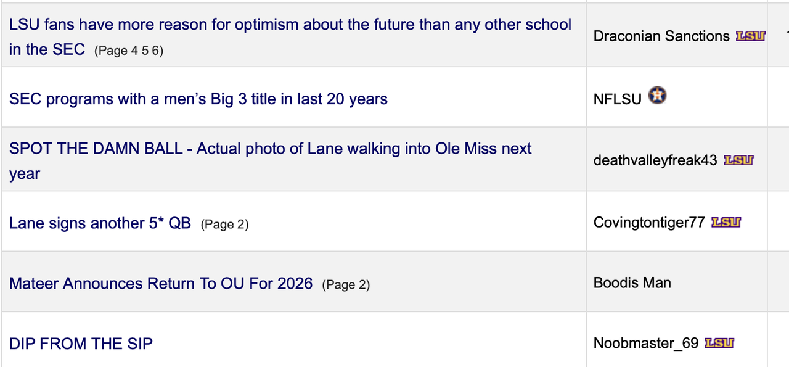
Task: View NFLSU user profile
Action: [x=617, y=99]
